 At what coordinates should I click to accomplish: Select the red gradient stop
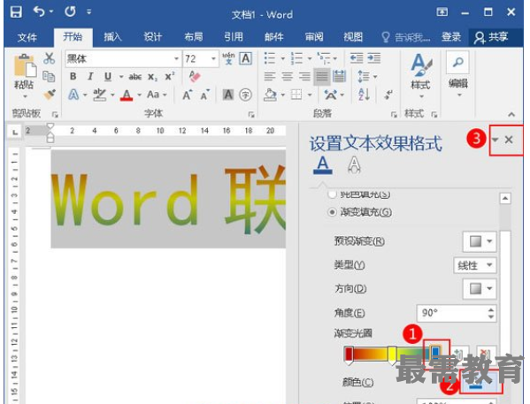point(349,355)
